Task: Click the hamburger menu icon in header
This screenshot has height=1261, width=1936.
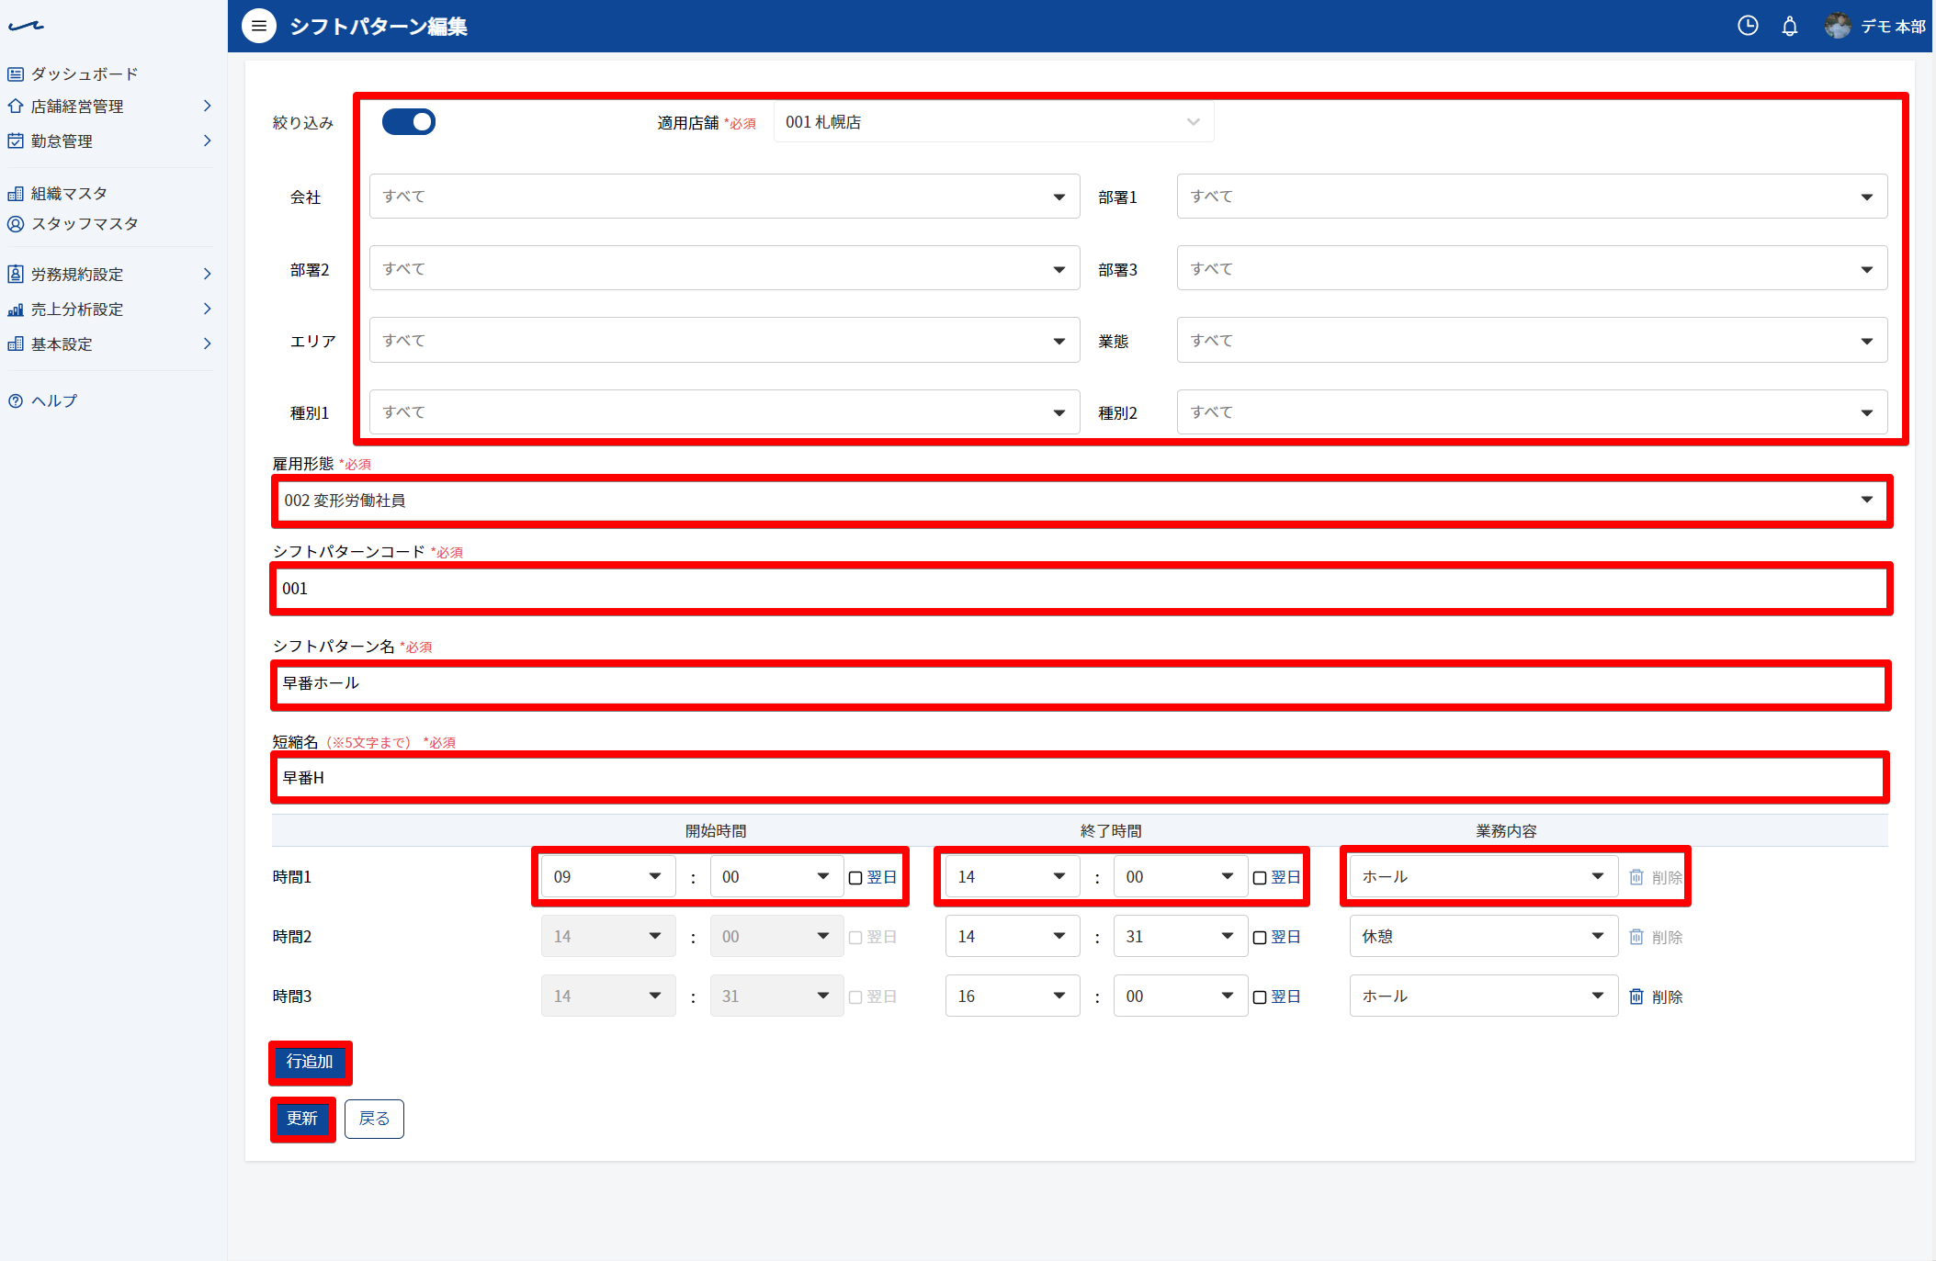Action: 259,26
